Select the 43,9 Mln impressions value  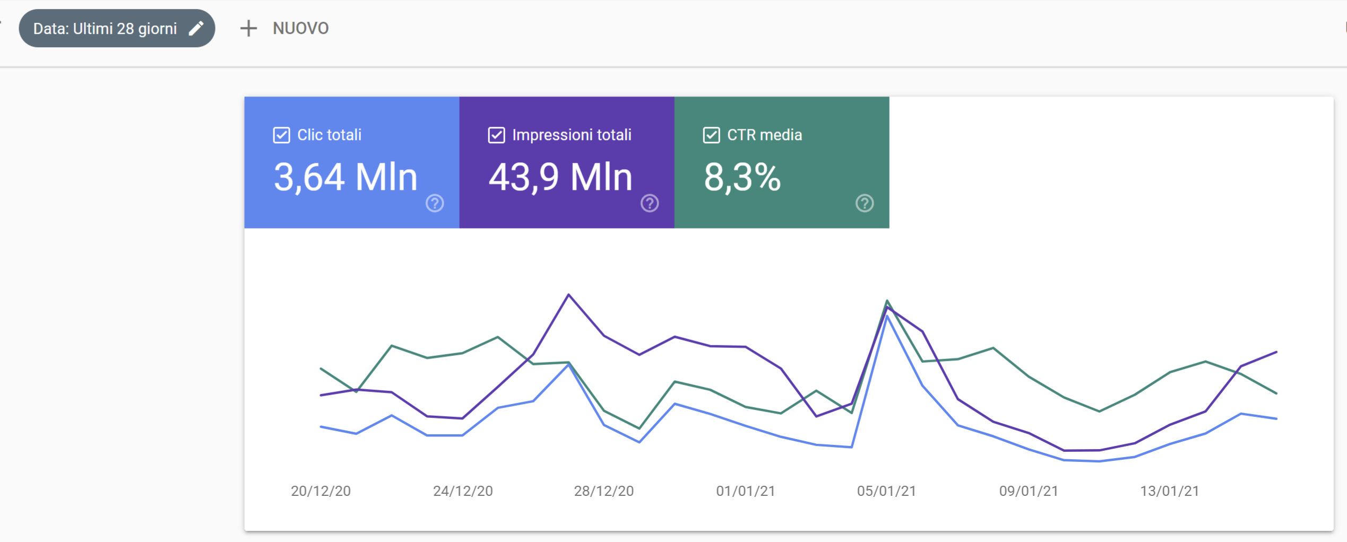[x=560, y=177]
